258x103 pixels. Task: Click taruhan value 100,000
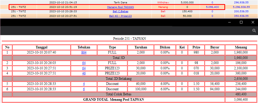[141, 89]
